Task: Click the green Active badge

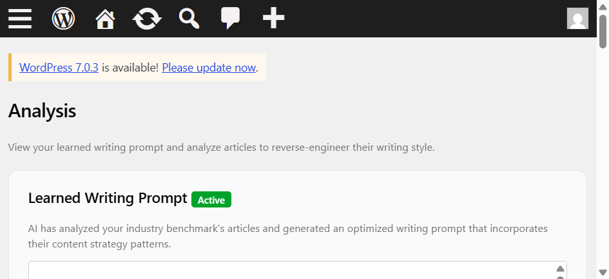Action: click(211, 200)
